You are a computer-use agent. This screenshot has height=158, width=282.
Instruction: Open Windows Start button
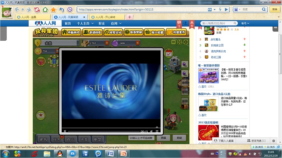(5, 154)
